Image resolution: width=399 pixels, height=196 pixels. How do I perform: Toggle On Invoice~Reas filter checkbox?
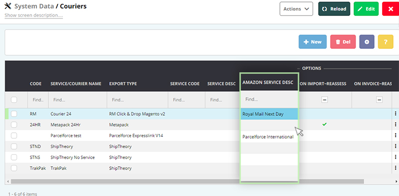point(379,100)
